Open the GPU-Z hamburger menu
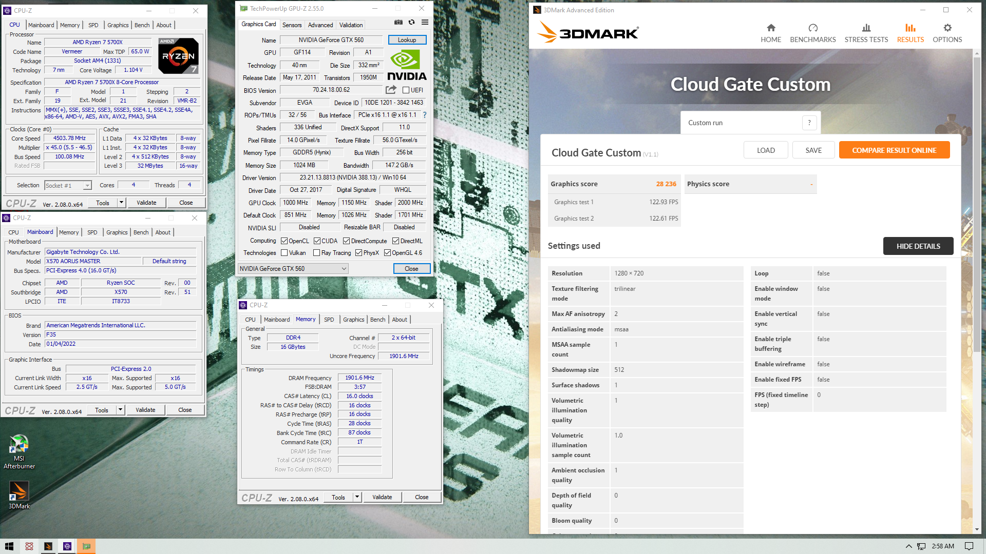This screenshot has height=554, width=986. point(425,22)
